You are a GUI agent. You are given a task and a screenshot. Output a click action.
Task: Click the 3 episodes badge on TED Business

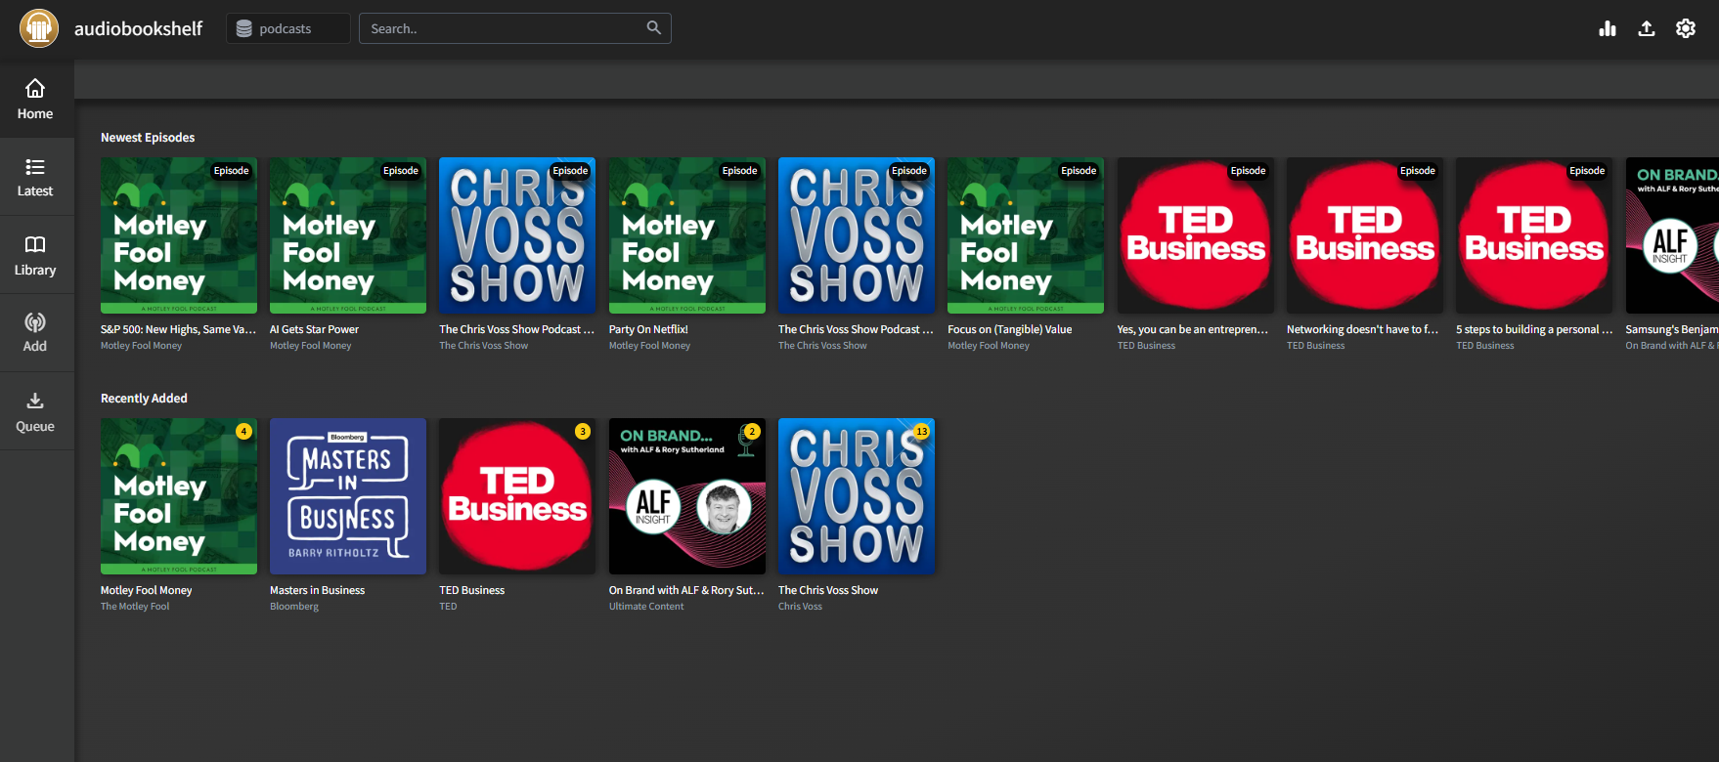click(x=583, y=431)
